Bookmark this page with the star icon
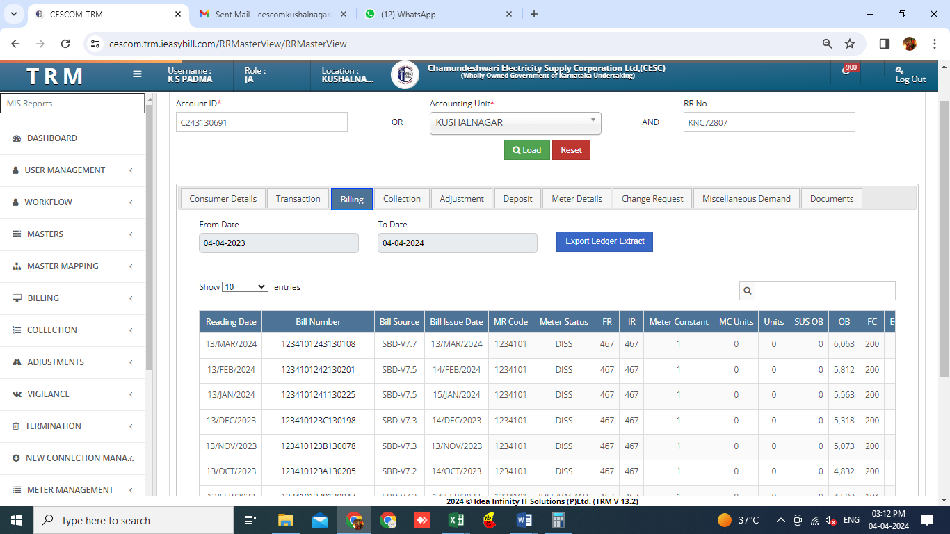The height and width of the screenshot is (534, 950). point(850,44)
